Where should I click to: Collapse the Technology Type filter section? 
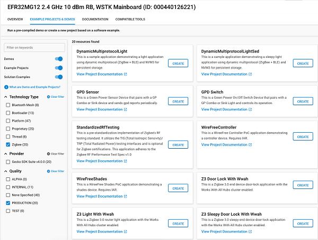click(x=6, y=97)
